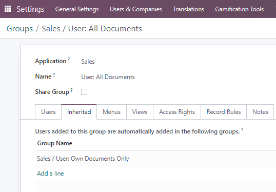
Task: Click the Group Name column header
Action: (x=54, y=143)
